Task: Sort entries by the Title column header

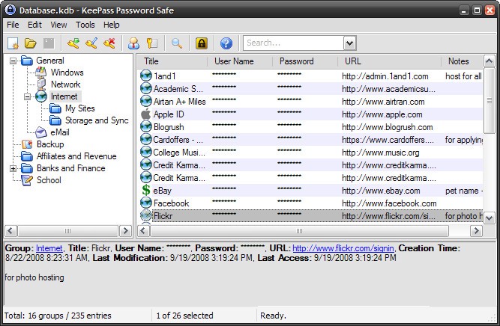Action: (x=170, y=61)
